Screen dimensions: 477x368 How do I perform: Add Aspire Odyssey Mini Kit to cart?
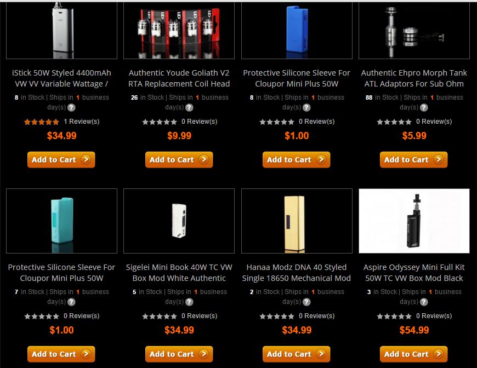(x=414, y=354)
